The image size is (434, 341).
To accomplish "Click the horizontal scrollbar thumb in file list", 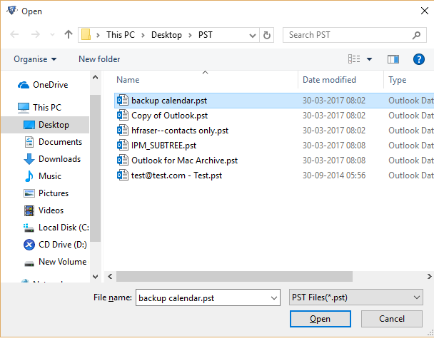I will [x=234, y=276].
